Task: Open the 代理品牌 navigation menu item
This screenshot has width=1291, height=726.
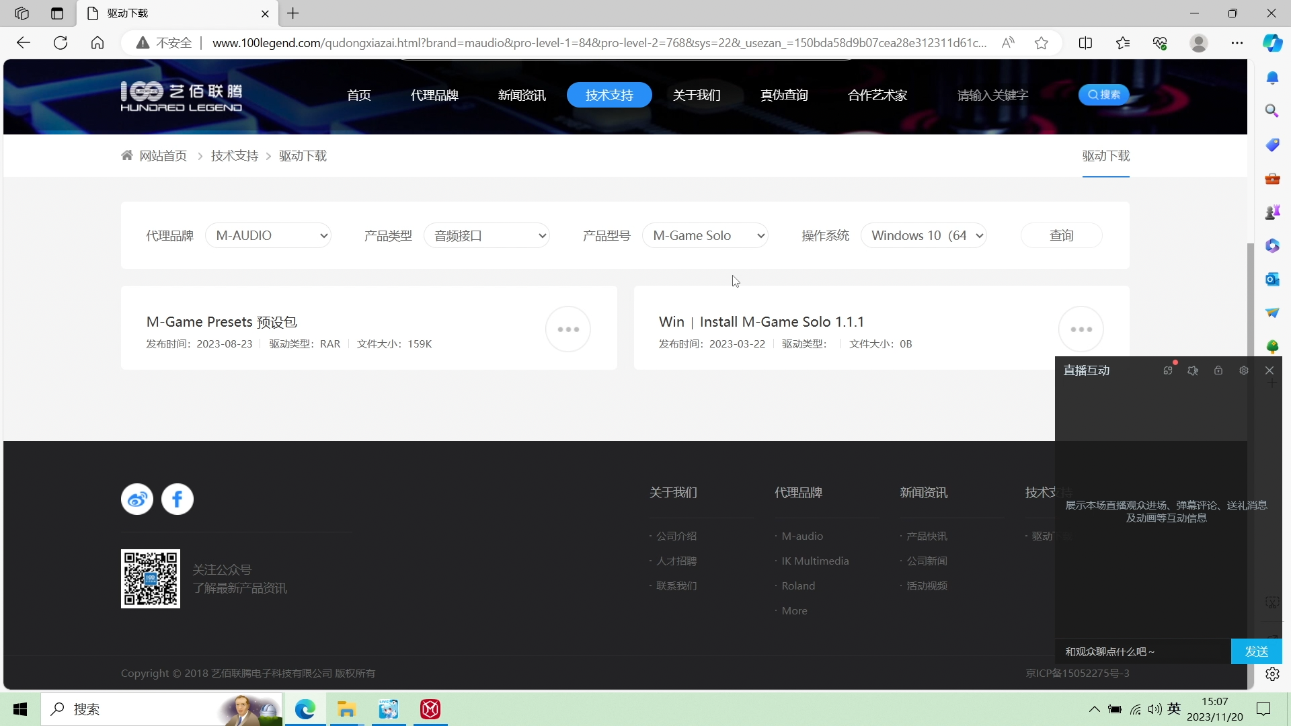Action: tap(435, 95)
